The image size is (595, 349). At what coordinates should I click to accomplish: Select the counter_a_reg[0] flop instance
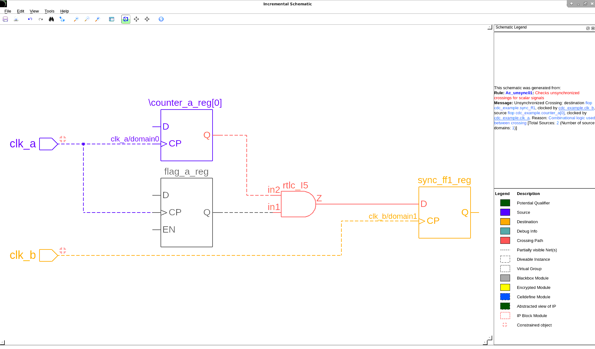click(187, 135)
